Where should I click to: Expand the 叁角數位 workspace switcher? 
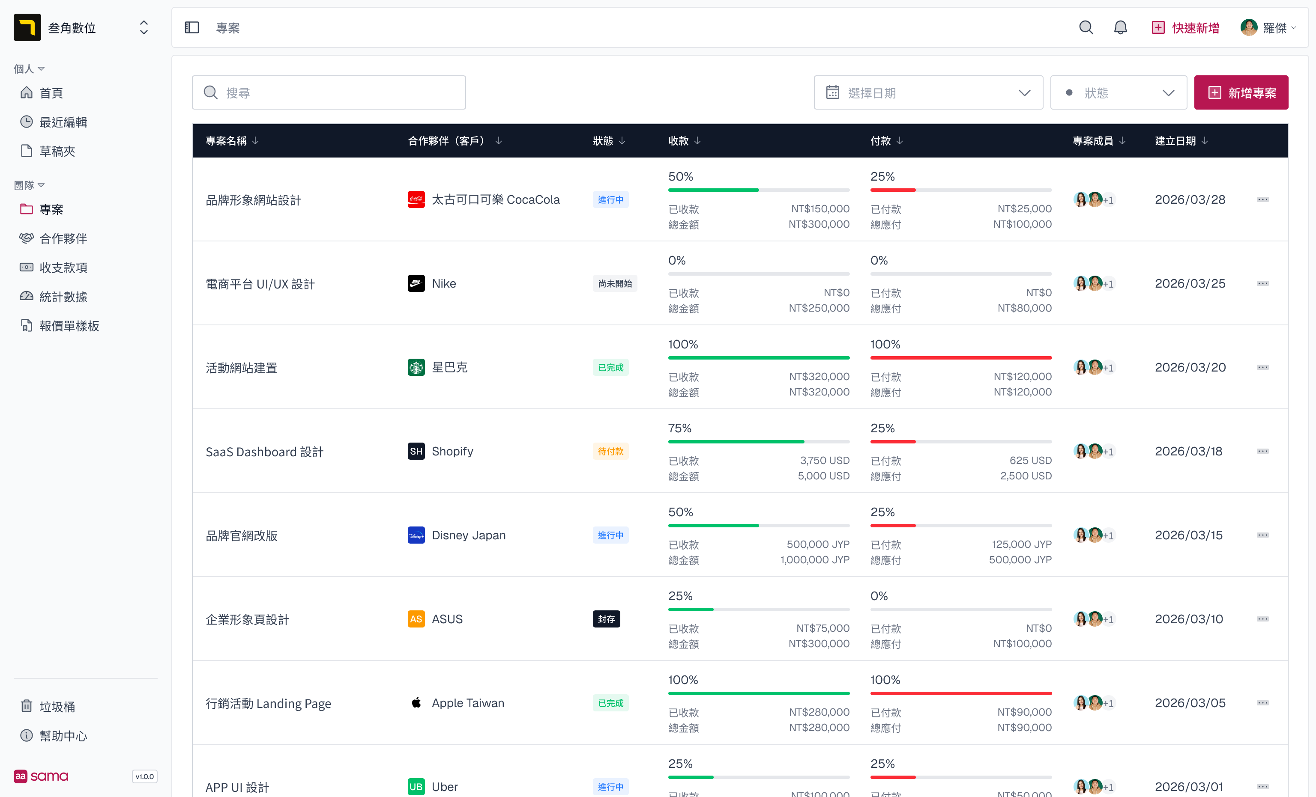144,28
